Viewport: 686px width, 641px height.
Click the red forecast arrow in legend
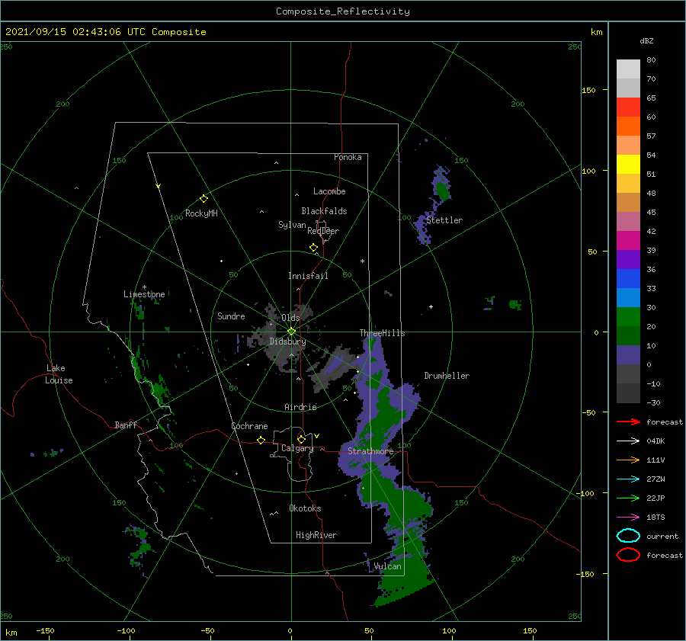point(628,421)
